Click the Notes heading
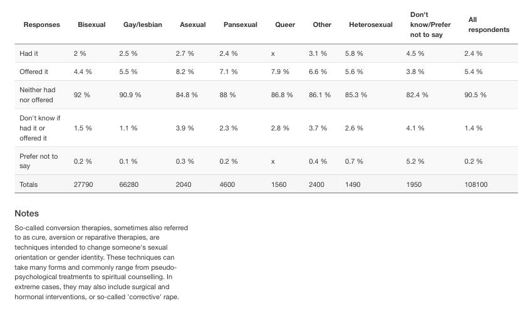Image resolution: width=518 pixels, height=318 pixels. pyautogui.click(x=27, y=213)
